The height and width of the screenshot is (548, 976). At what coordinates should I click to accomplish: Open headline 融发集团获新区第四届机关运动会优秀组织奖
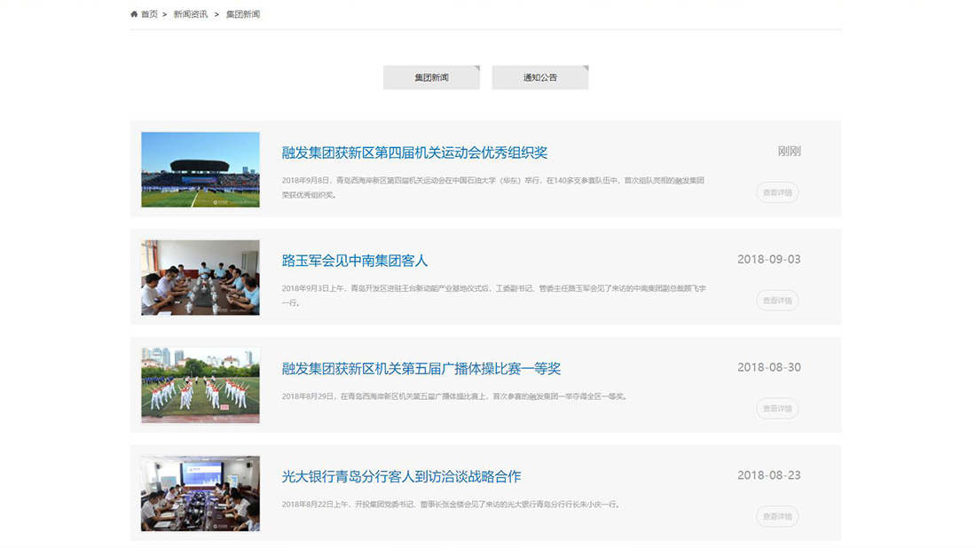[x=414, y=153]
